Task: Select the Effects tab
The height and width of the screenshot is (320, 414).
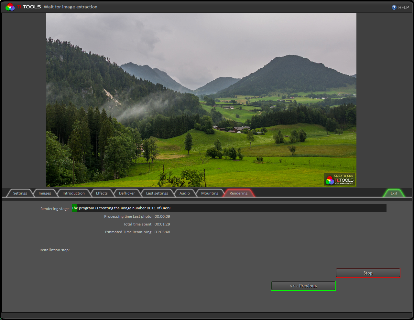Action: [102, 193]
